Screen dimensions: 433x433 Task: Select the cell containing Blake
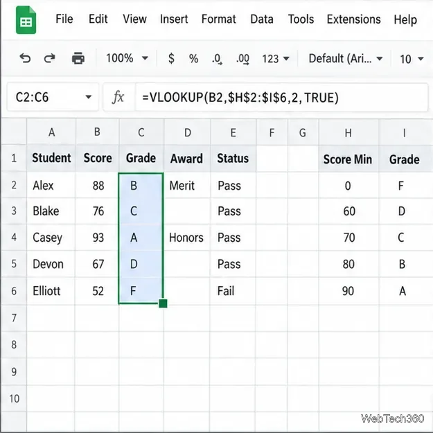coord(51,211)
